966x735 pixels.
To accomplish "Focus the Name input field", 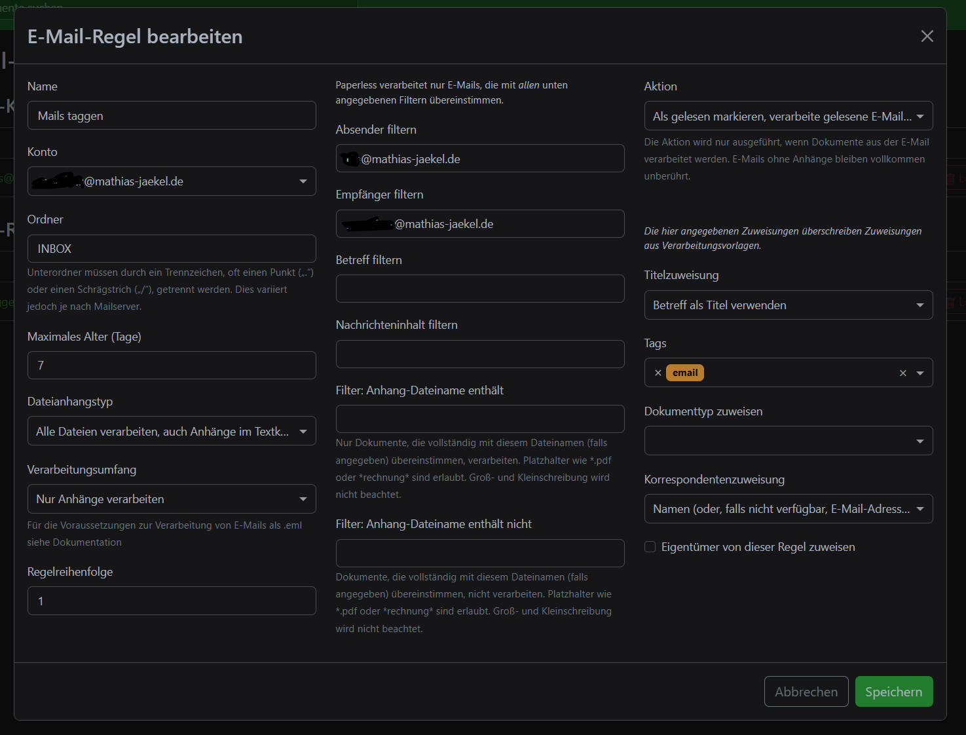I will (x=172, y=116).
